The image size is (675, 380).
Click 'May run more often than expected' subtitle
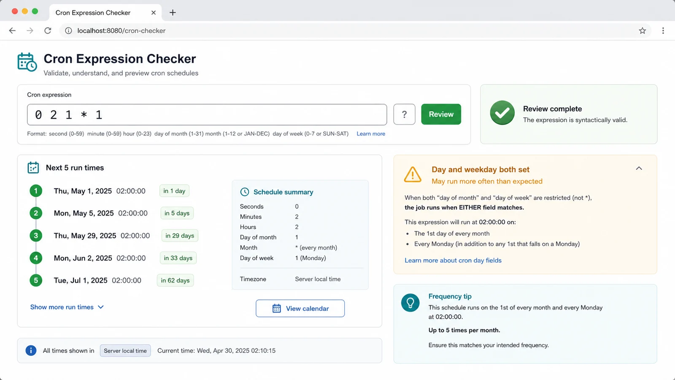tap(487, 181)
